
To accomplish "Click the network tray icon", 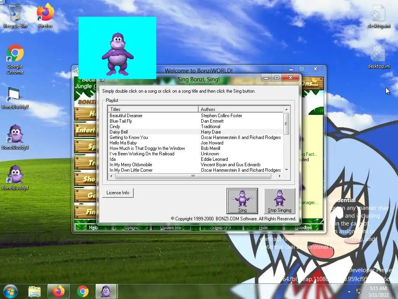I will tap(359, 291).
